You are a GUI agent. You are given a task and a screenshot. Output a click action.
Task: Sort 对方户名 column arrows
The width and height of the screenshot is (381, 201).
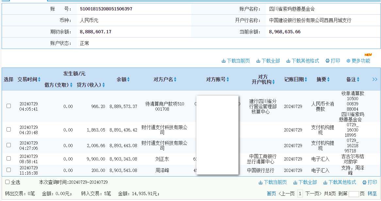175,79
